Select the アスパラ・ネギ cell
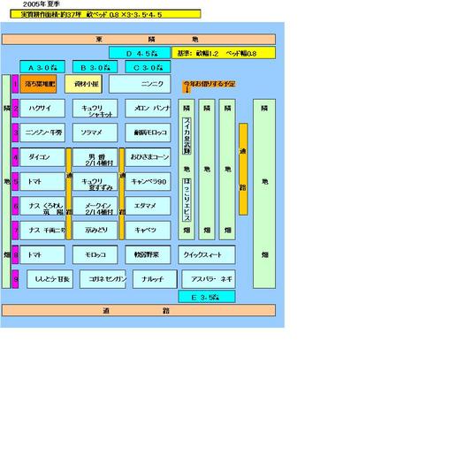 209,279
